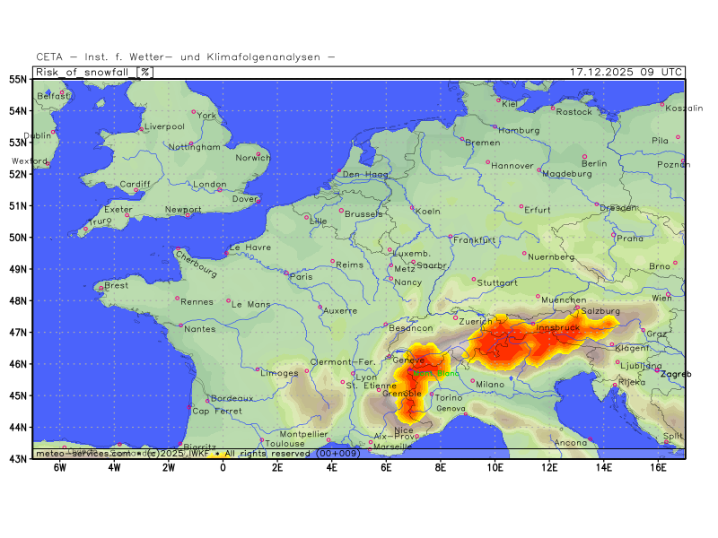Click the Frankfurt city marker
The width and height of the screenshot is (718, 538).
click(x=451, y=237)
